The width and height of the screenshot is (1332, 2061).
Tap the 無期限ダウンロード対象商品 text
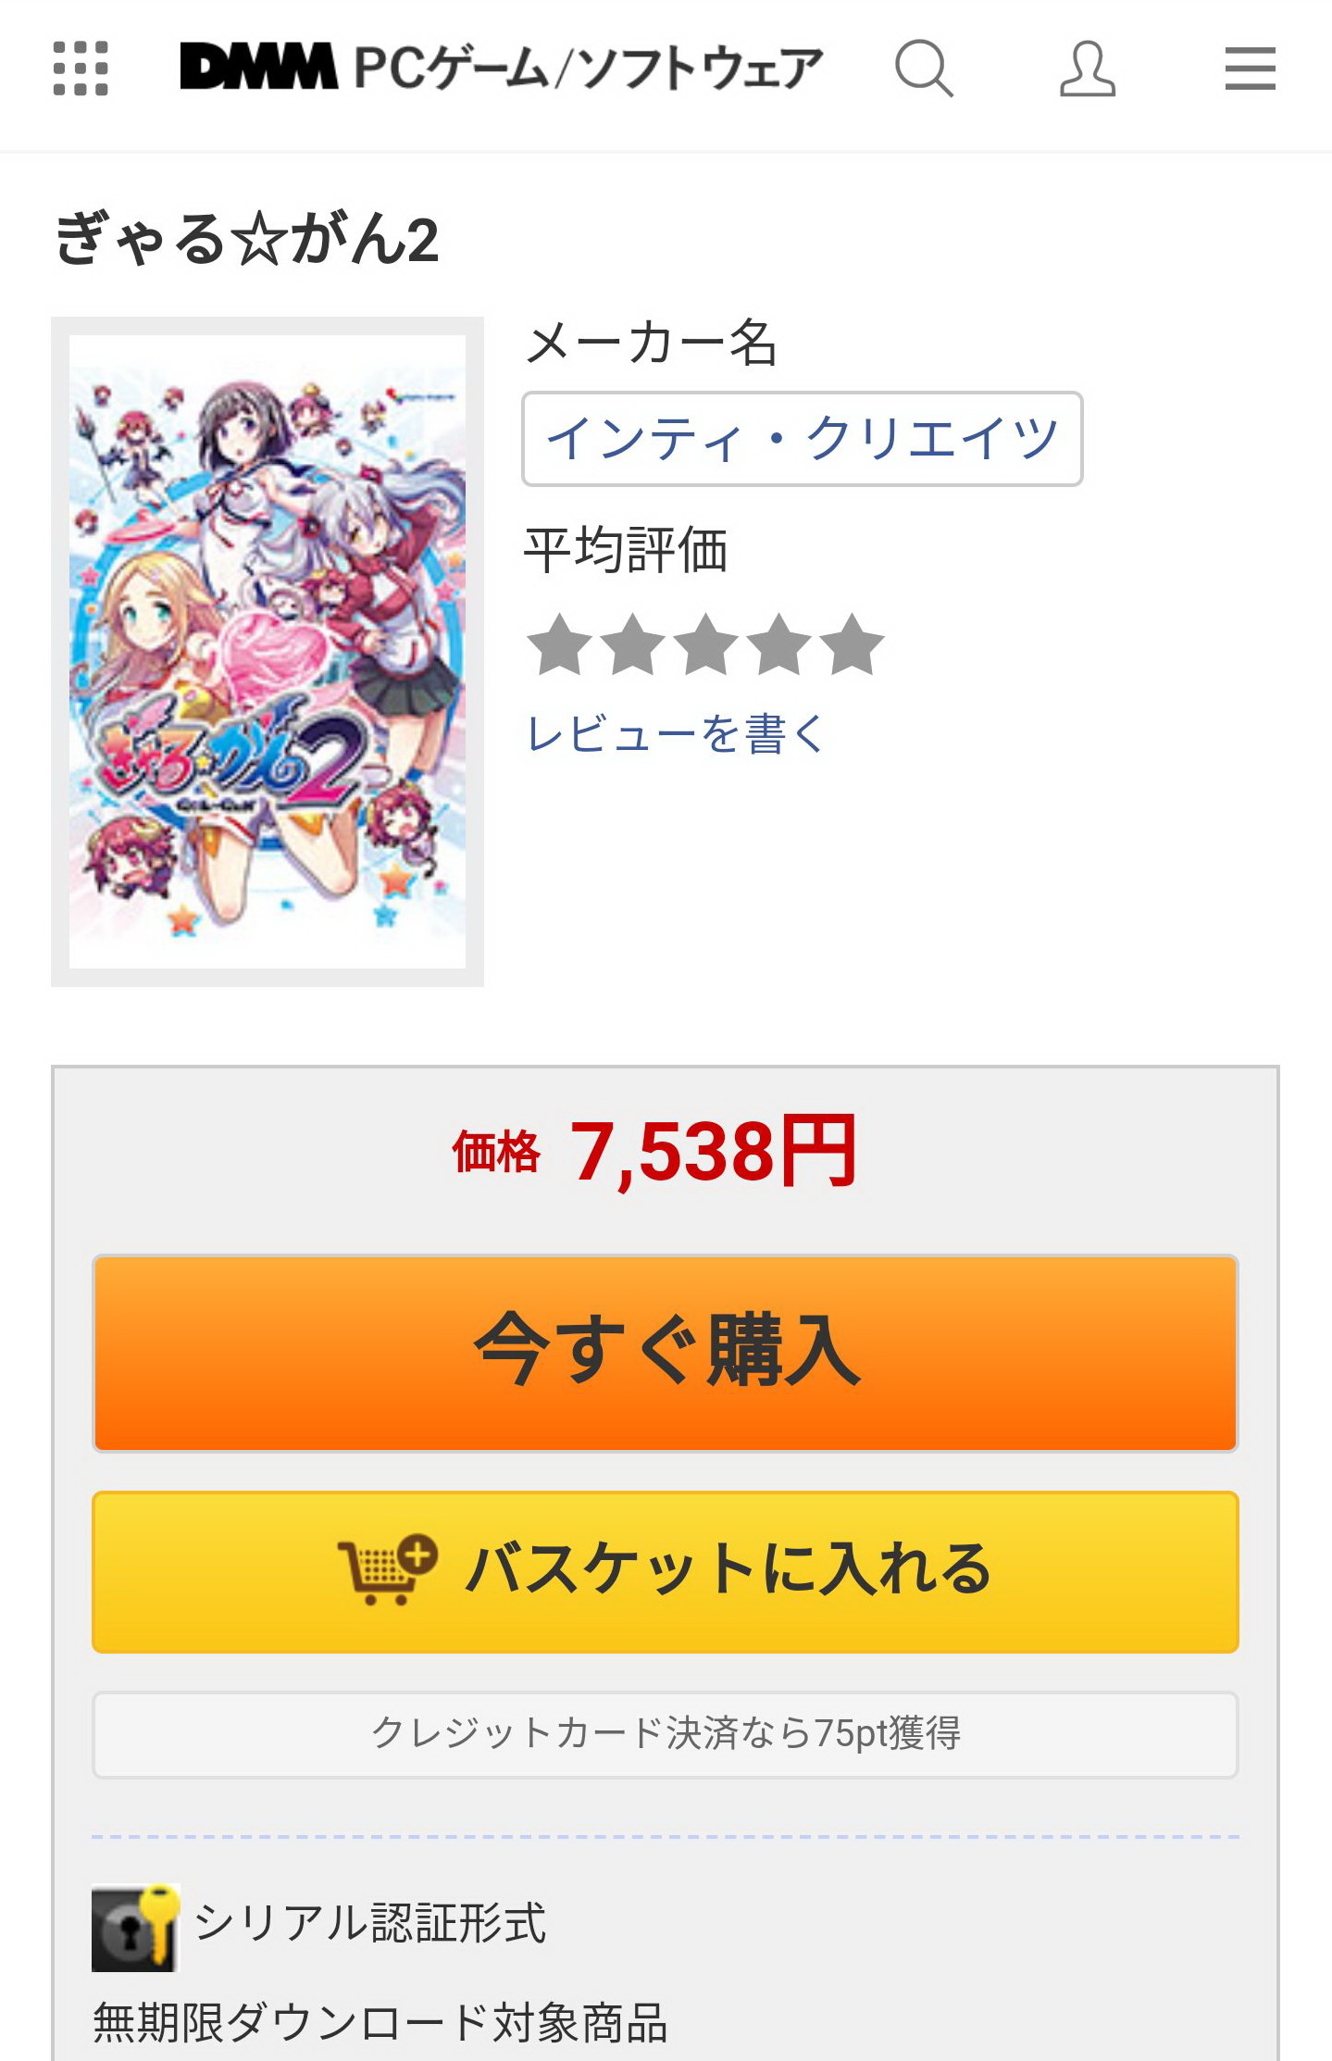(x=380, y=2023)
